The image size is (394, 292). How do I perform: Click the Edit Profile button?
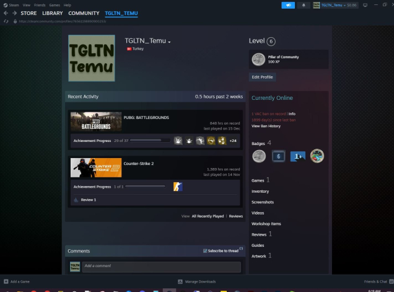tap(263, 77)
